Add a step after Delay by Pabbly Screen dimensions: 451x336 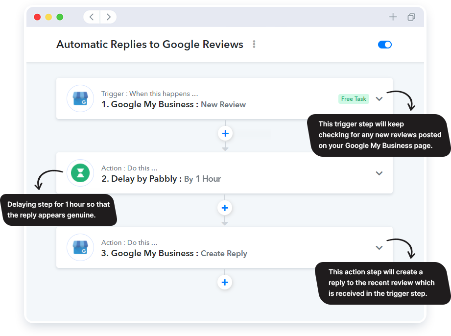(x=225, y=208)
